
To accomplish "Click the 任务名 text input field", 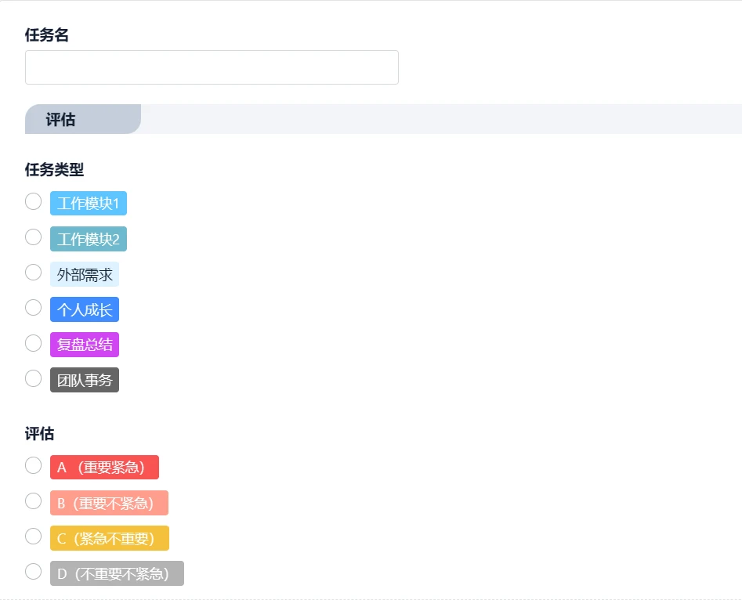I will tap(212, 67).
